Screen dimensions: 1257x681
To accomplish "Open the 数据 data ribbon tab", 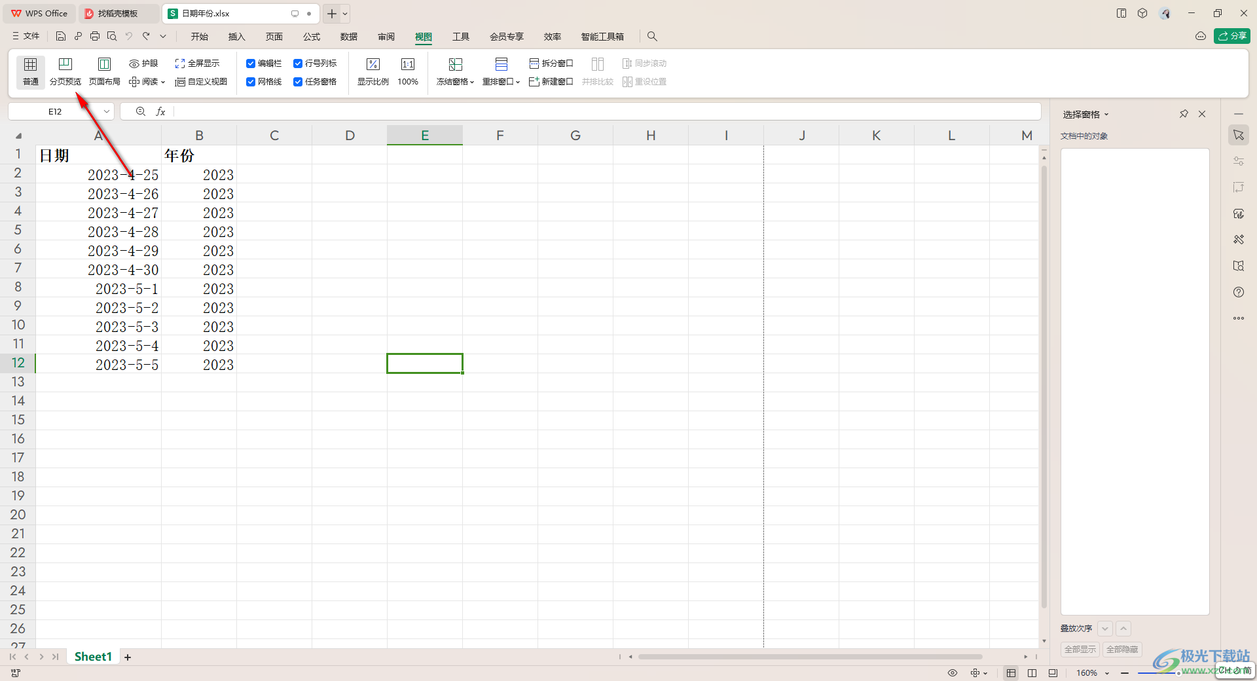I will pos(349,37).
